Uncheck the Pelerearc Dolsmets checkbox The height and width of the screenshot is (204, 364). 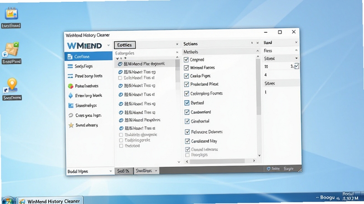(x=187, y=132)
